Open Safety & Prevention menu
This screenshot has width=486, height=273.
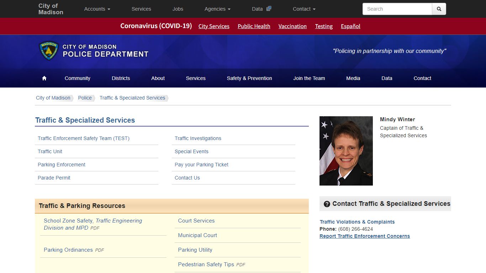pos(249,78)
